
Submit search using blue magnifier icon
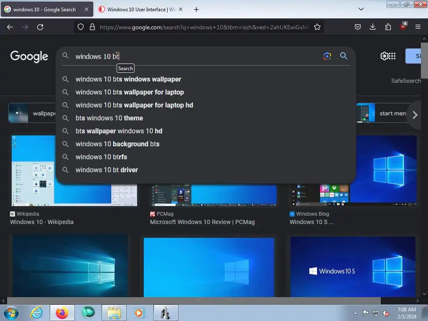pyautogui.click(x=344, y=56)
